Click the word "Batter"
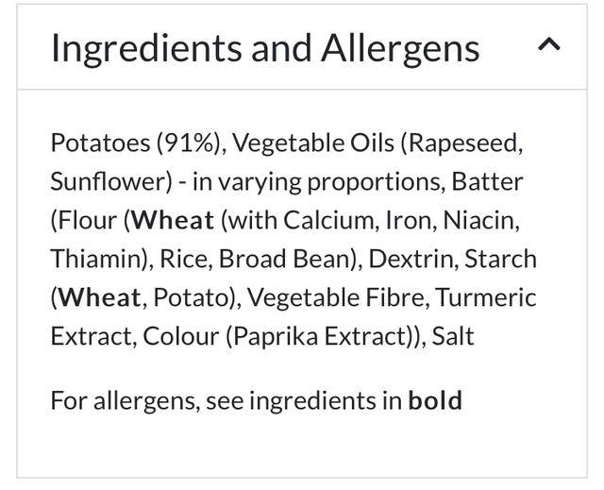Image resolution: width=604 pixels, height=490 pixels. click(487, 181)
